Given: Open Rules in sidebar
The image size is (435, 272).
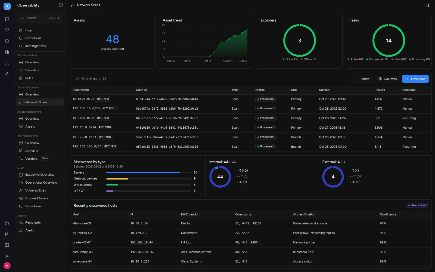Looking at the screenshot, I should [40, 78].
